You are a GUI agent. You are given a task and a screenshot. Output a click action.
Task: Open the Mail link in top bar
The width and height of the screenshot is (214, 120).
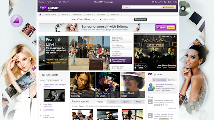pyautogui.click(x=59, y=2)
